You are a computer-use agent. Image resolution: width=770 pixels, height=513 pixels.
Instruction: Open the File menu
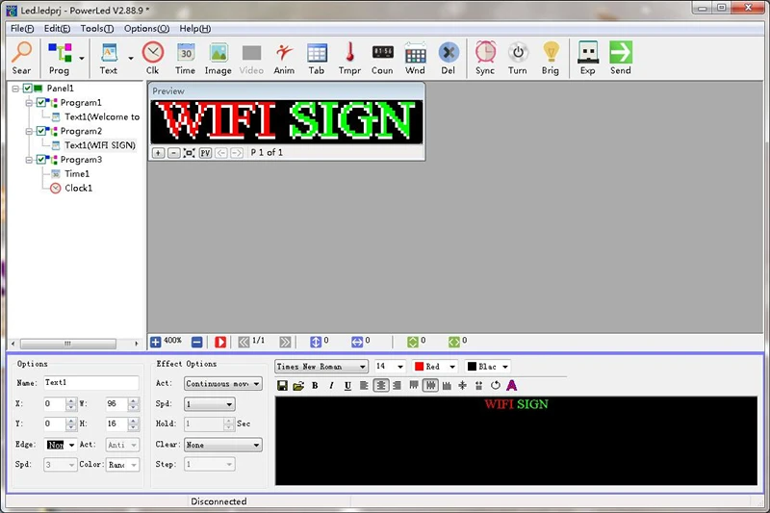(22, 29)
